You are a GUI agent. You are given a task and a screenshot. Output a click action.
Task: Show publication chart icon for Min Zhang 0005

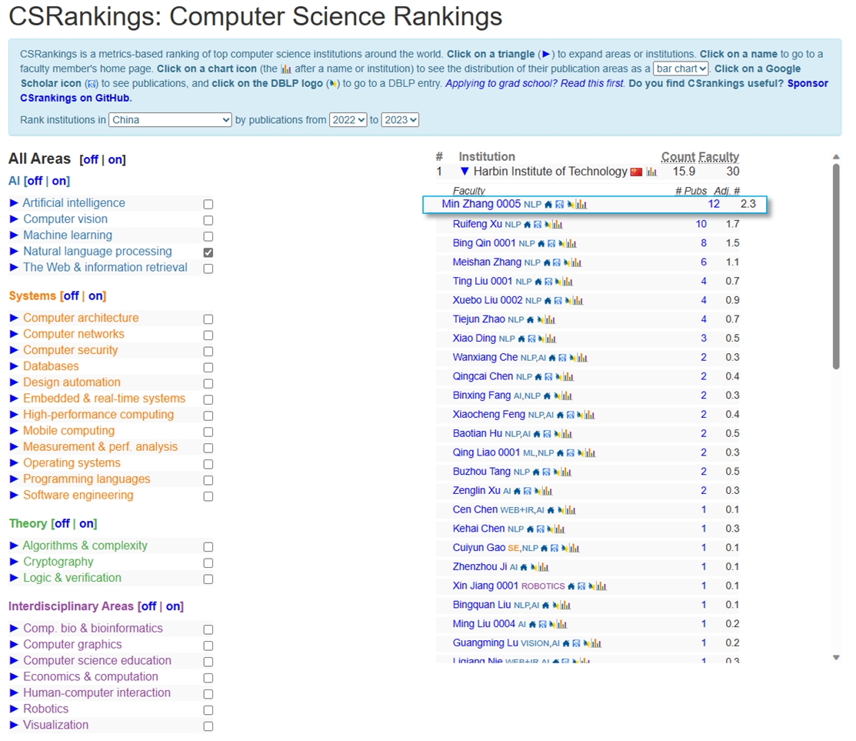click(x=581, y=205)
